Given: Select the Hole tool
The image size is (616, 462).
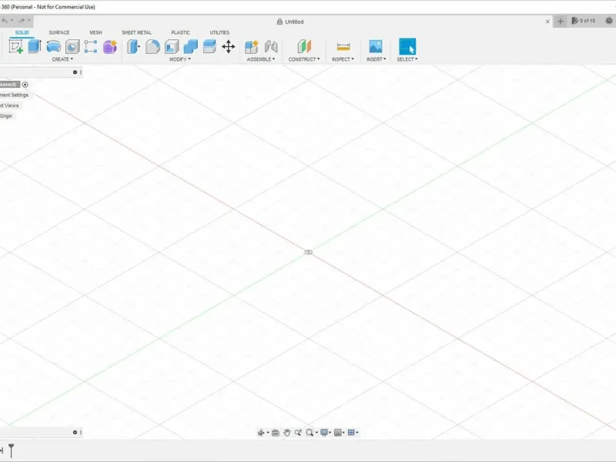Looking at the screenshot, I should (72, 46).
